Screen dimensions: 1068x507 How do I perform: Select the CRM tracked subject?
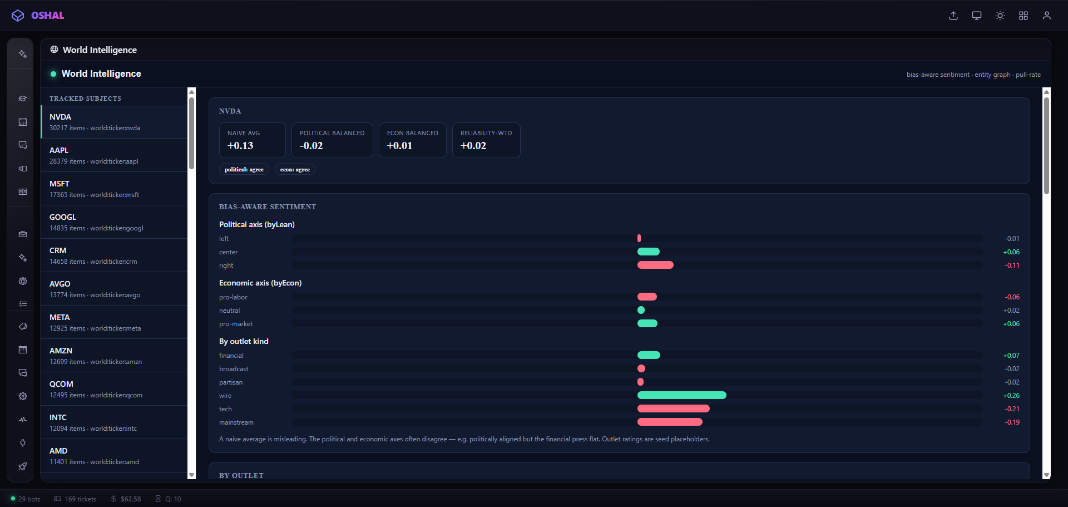tap(114, 255)
